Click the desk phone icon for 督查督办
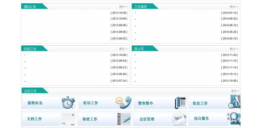254x128 pixels. point(180,102)
